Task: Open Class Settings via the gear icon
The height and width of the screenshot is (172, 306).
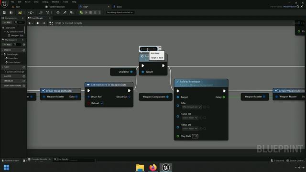Action: [x=58, y=12]
